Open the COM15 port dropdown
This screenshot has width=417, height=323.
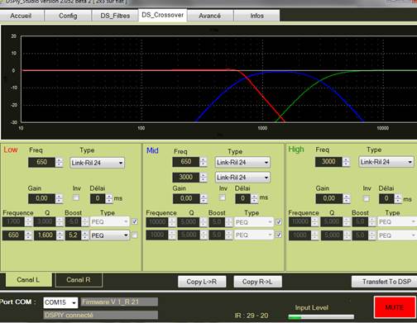click(x=60, y=302)
